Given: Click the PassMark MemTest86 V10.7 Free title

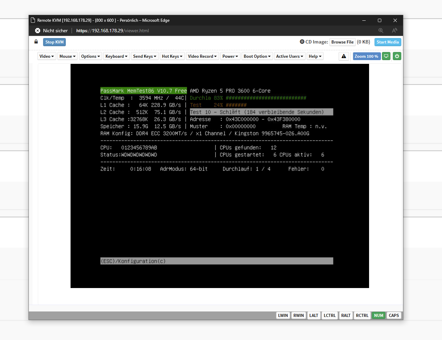Looking at the screenshot, I should [143, 91].
